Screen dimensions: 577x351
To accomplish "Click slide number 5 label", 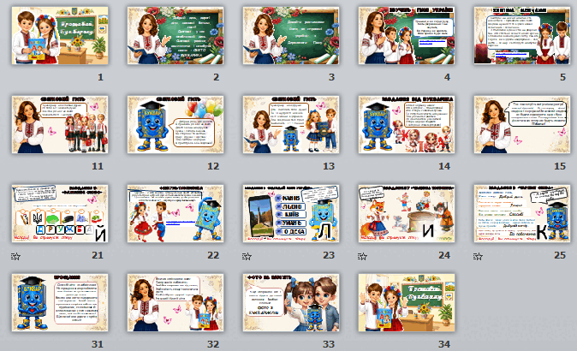I will (x=562, y=77).
